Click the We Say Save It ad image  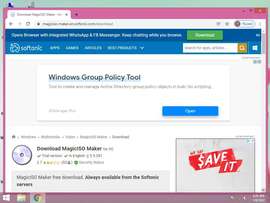(x=215, y=166)
